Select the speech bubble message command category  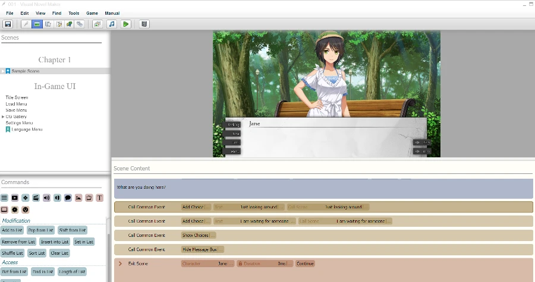pyautogui.click(x=68, y=198)
